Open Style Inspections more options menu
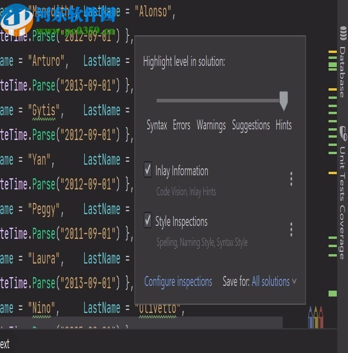The width and height of the screenshot is (348, 353). coord(291,229)
